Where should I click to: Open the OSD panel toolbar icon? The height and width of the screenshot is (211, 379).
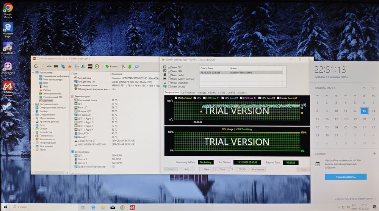coord(90,66)
